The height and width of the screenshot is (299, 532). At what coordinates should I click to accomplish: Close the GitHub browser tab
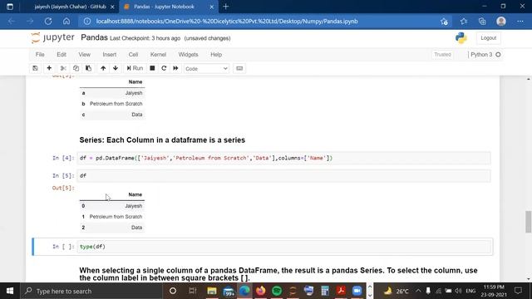click(x=112, y=7)
